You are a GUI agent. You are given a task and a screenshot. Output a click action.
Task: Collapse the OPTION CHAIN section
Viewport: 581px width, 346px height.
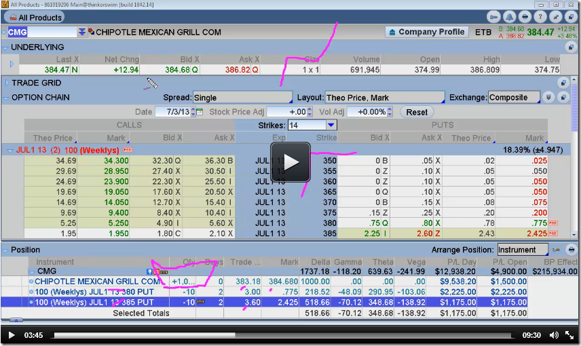[x=5, y=98]
